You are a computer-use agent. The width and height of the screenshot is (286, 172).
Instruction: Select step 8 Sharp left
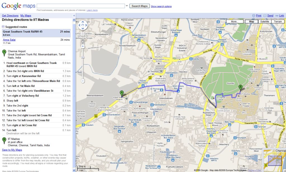click(36, 101)
